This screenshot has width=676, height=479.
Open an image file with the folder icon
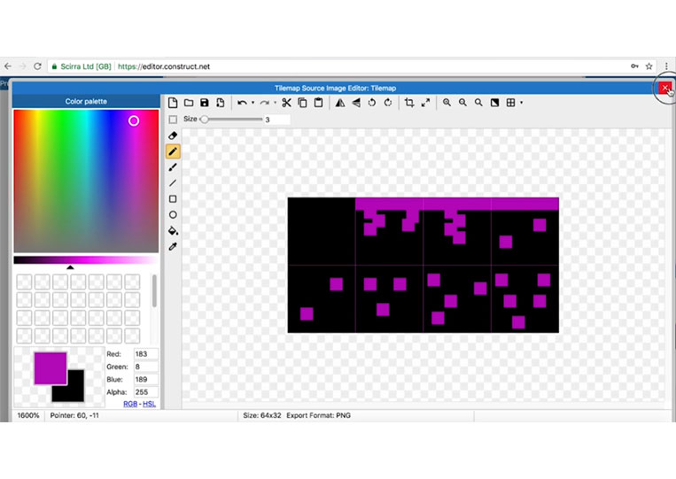[x=189, y=103]
